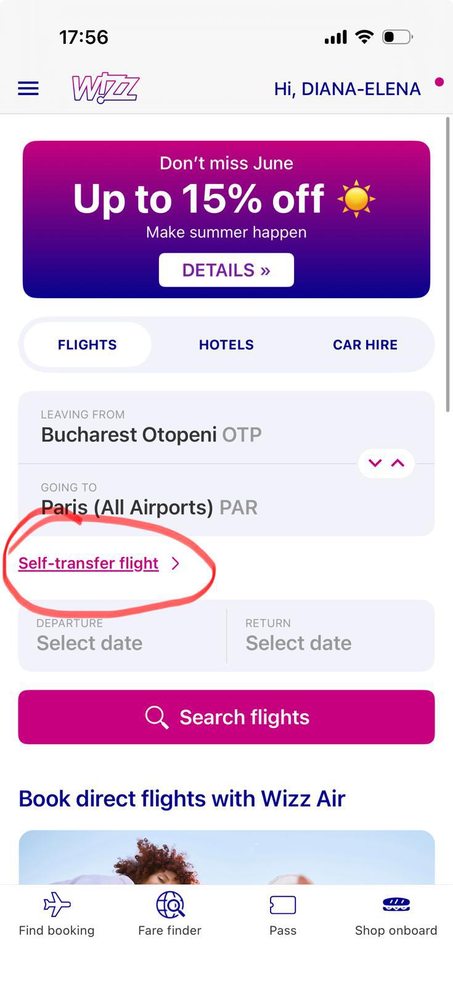Open the Leaving from Bucharest Otopeni field
This screenshot has width=453, height=988.
(x=226, y=427)
